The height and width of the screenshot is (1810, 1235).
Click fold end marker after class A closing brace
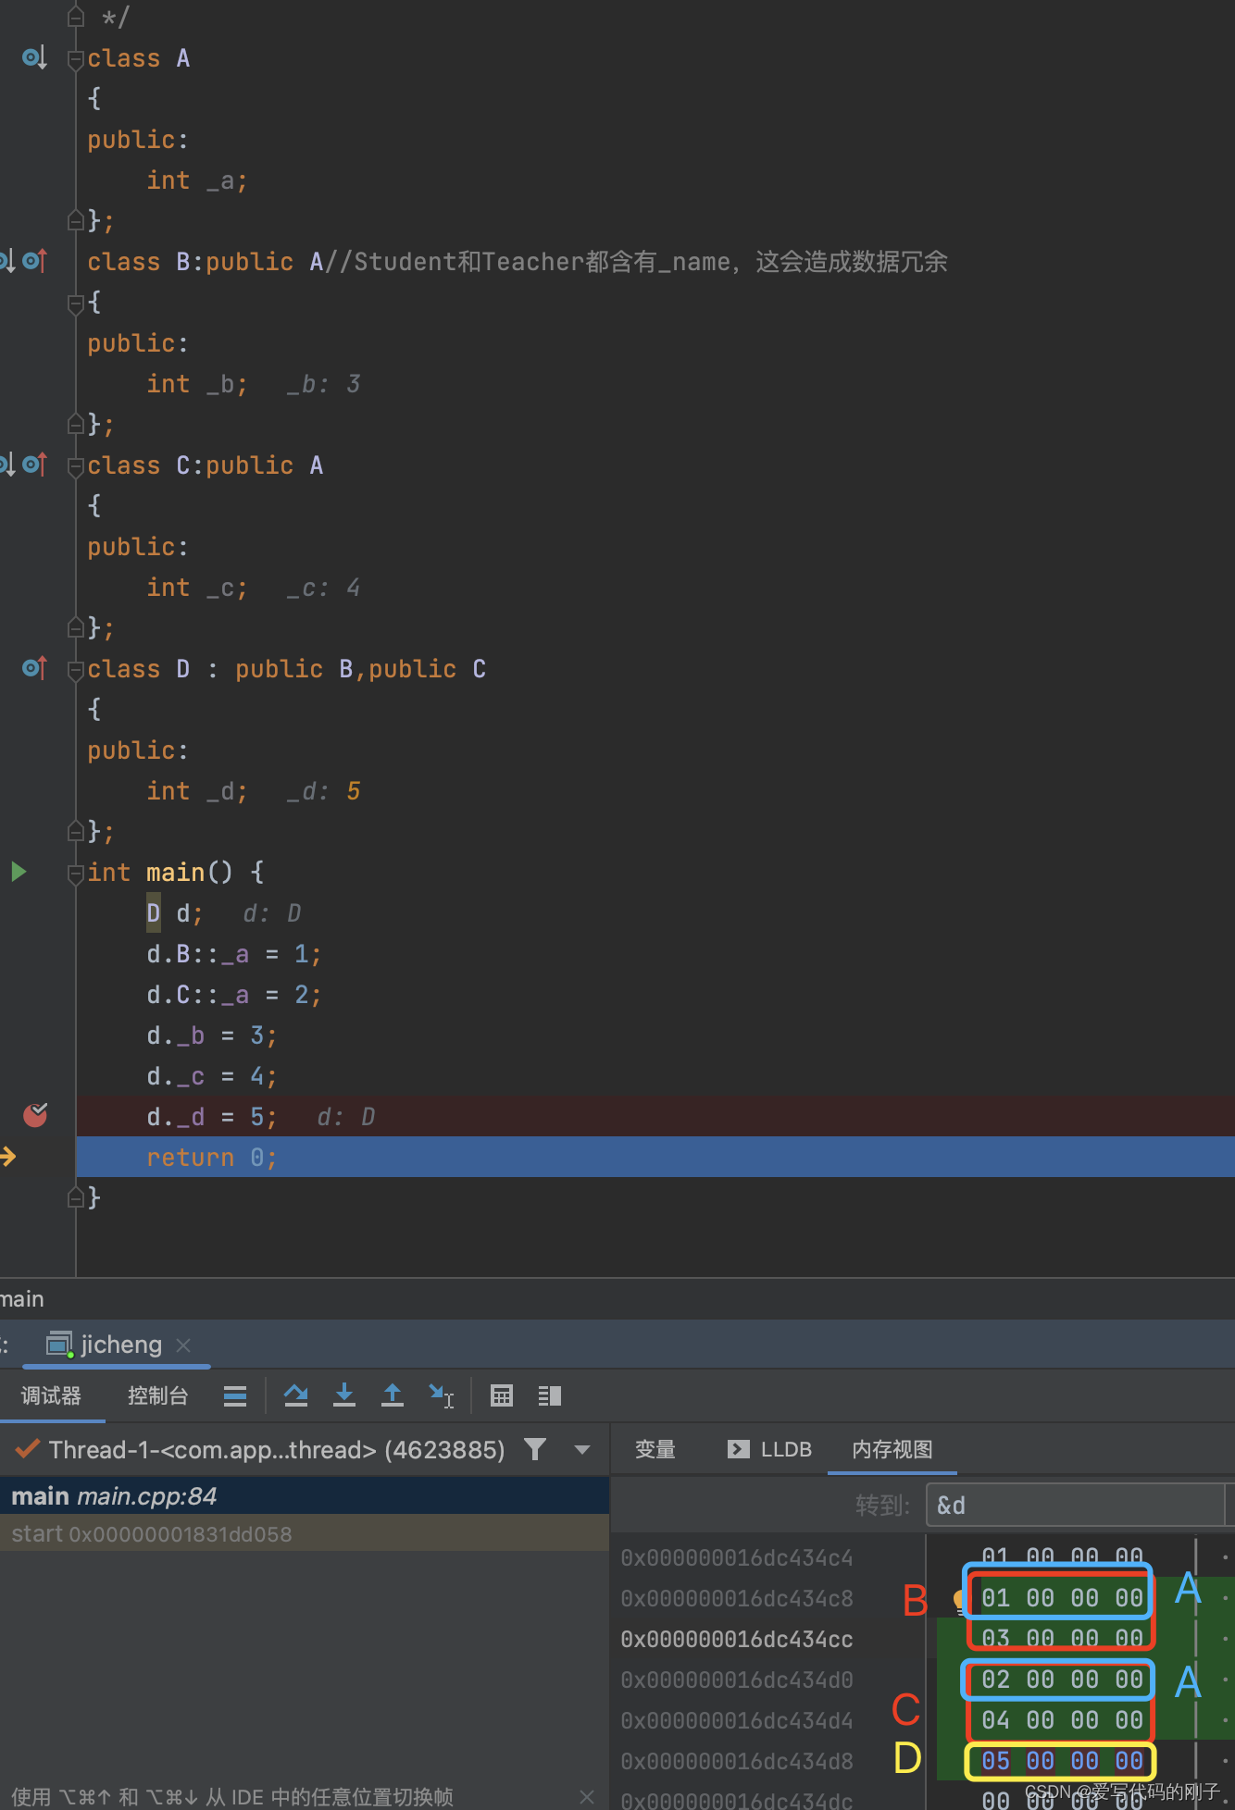point(76,220)
